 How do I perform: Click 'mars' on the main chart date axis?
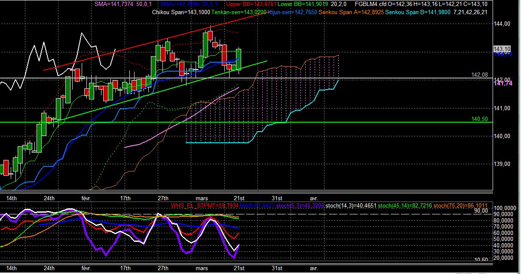(202, 198)
